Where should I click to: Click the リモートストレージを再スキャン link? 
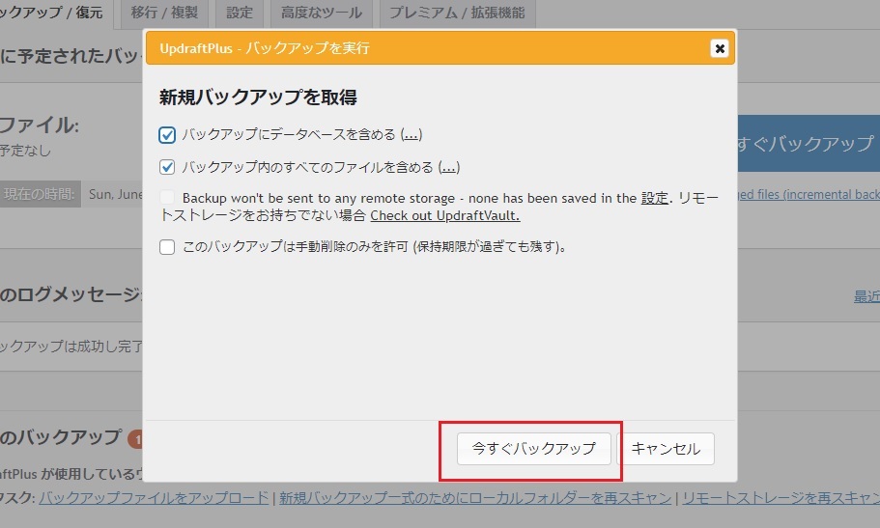click(x=779, y=498)
